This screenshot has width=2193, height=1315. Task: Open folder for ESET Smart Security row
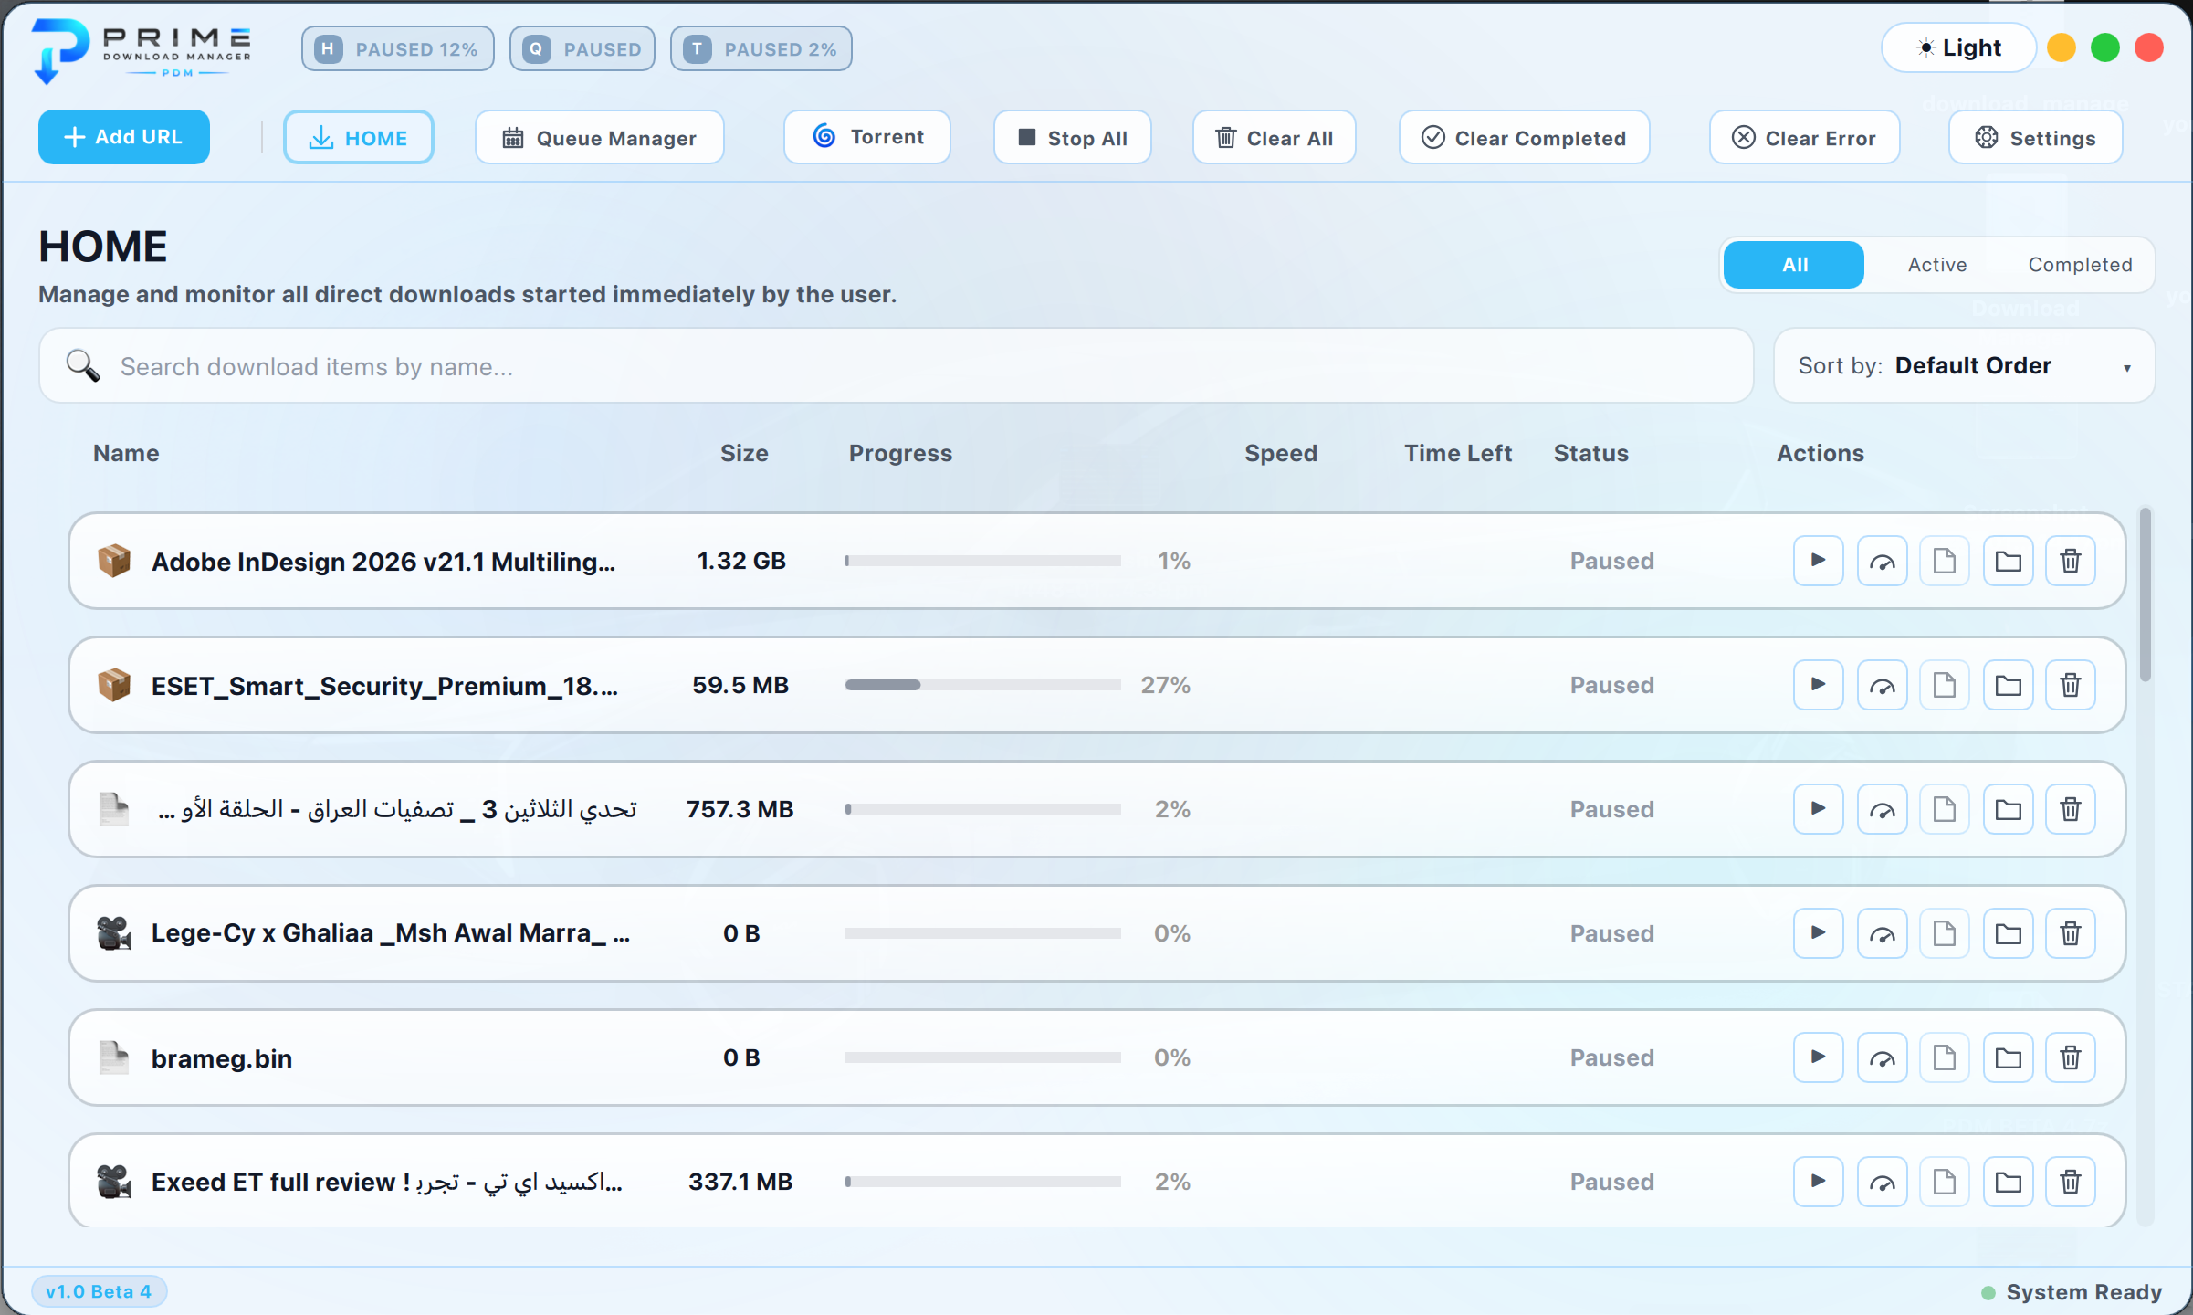tap(2008, 685)
